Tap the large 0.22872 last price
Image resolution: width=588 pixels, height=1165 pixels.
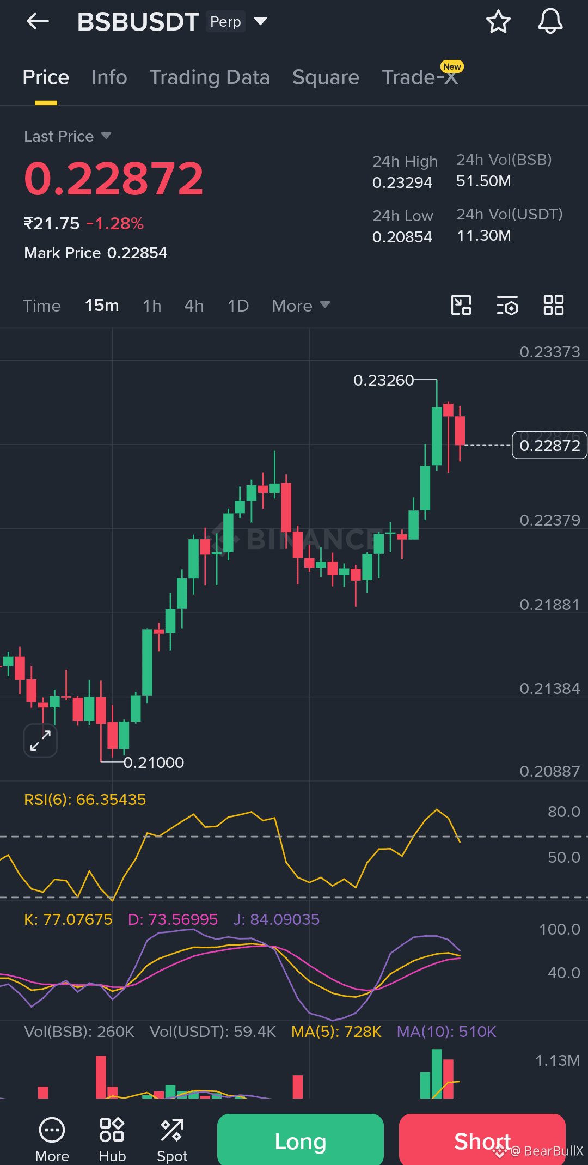(114, 179)
